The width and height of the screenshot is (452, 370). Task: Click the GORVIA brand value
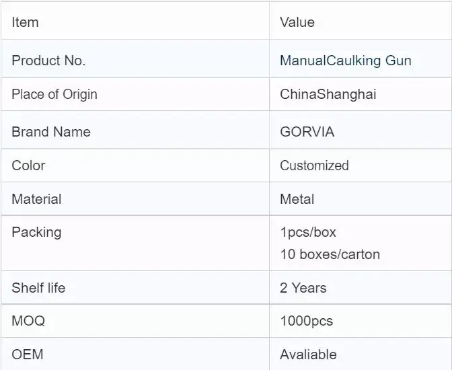tap(307, 132)
